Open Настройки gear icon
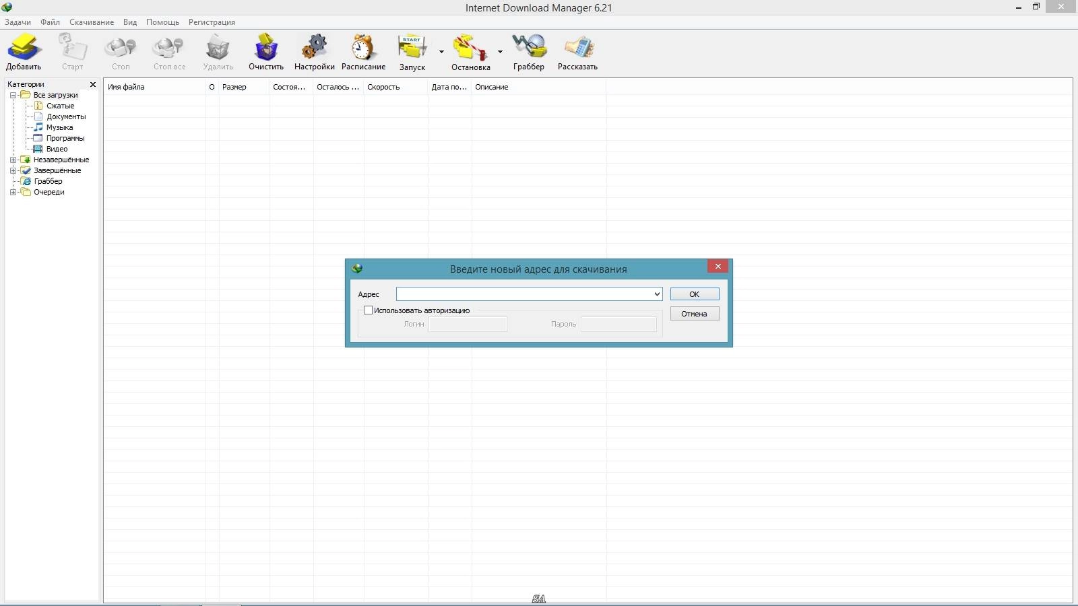1078x606 pixels. point(314,48)
